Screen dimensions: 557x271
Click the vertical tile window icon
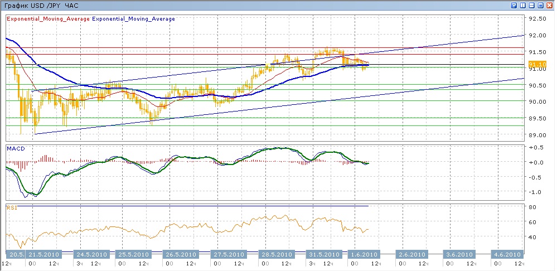point(523,5)
